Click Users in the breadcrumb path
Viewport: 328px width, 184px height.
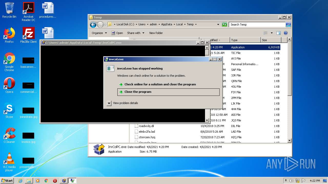click(142, 25)
